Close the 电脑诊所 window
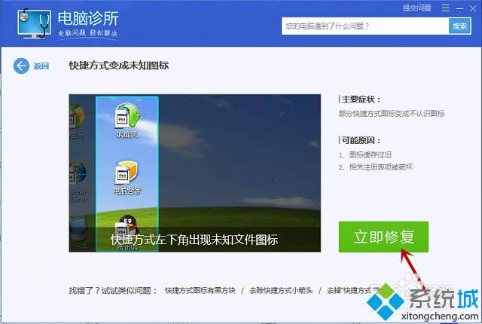 click(473, 8)
